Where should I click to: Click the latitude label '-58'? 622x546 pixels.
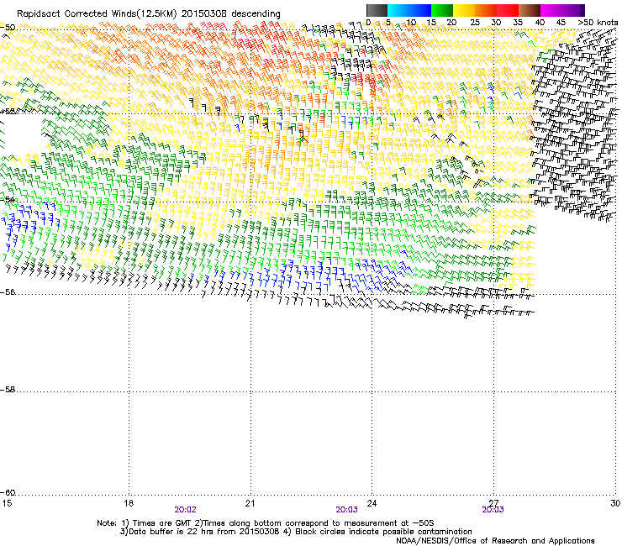[x=8, y=390]
